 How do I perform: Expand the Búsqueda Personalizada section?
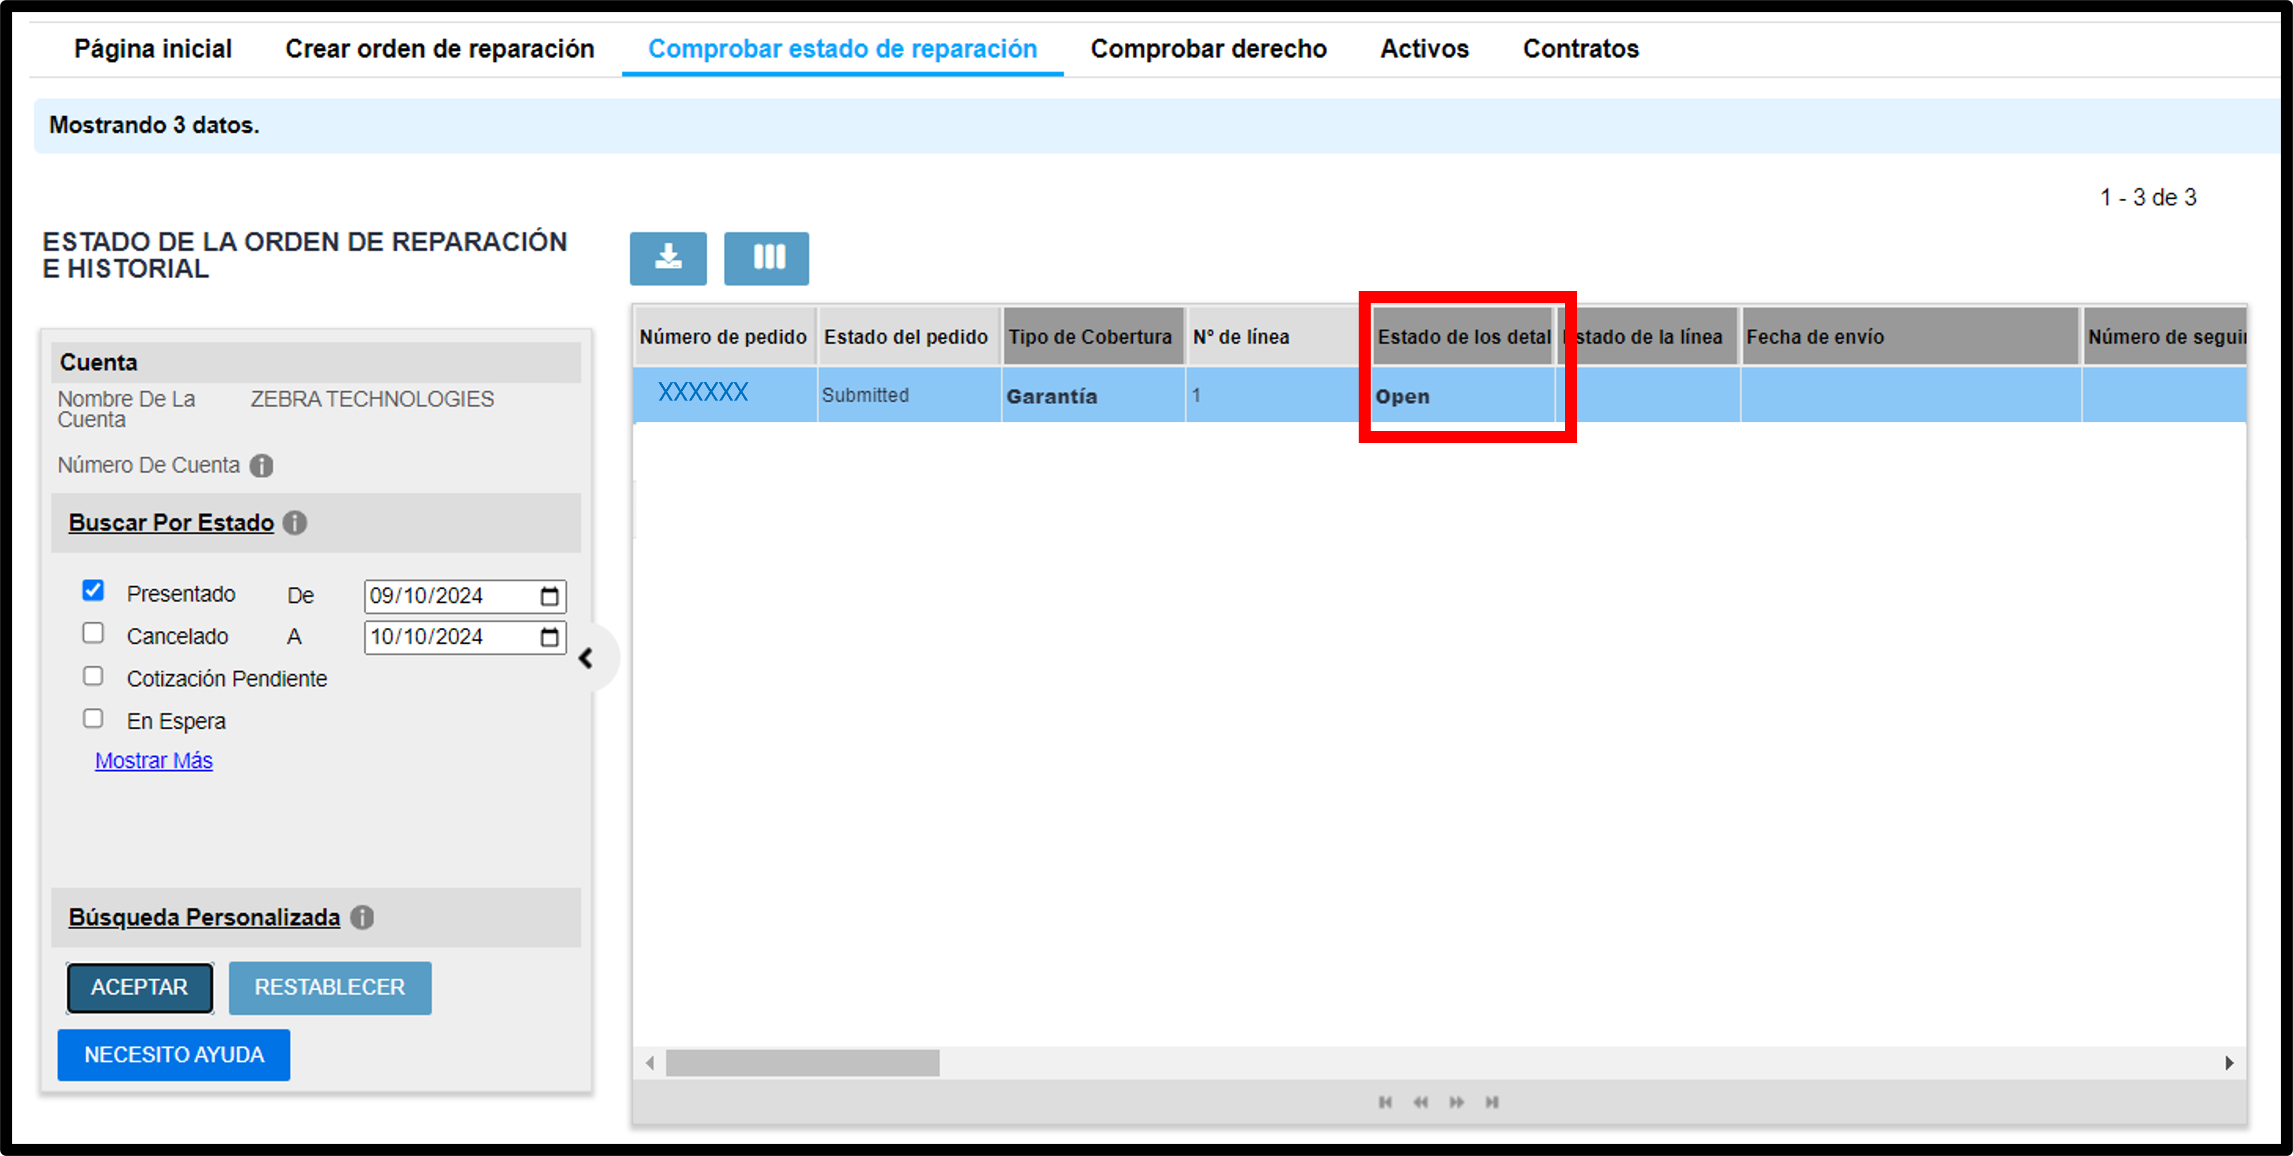click(x=204, y=917)
